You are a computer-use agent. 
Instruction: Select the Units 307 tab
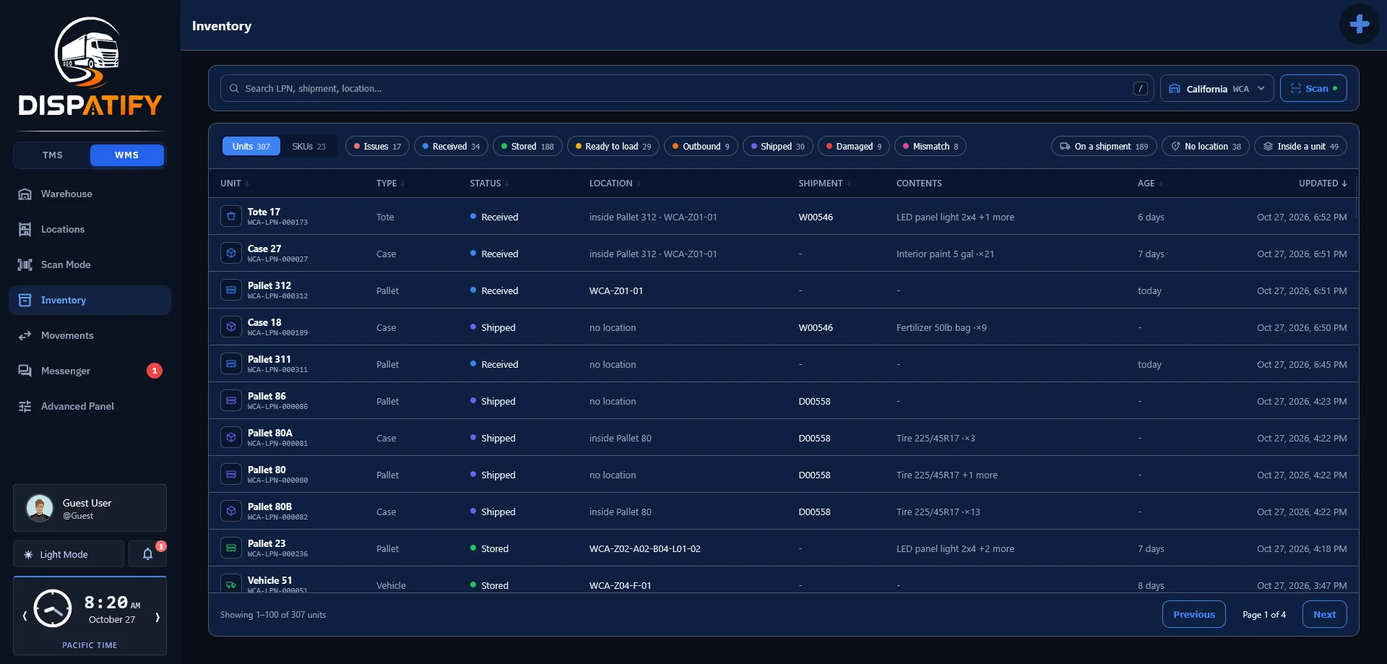[251, 146]
